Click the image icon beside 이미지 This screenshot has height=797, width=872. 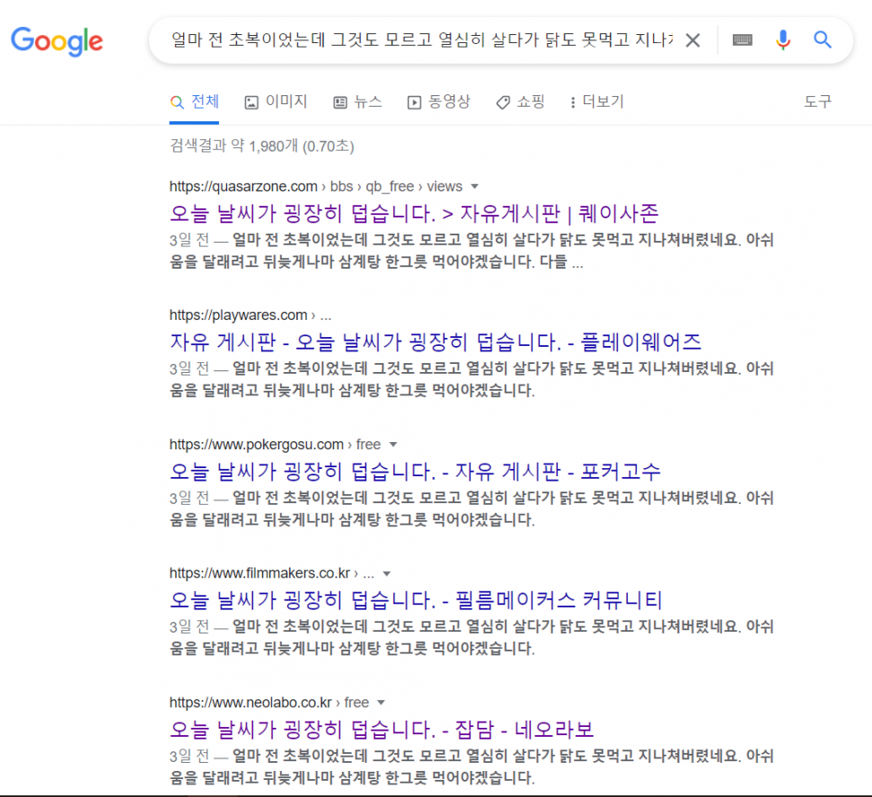click(251, 102)
